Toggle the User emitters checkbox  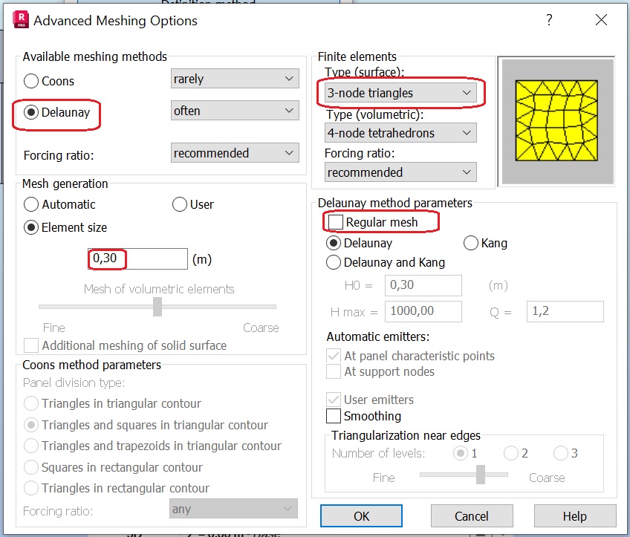coord(334,400)
